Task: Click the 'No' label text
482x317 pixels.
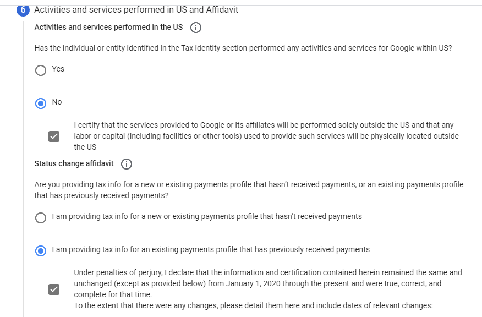Action: point(57,102)
